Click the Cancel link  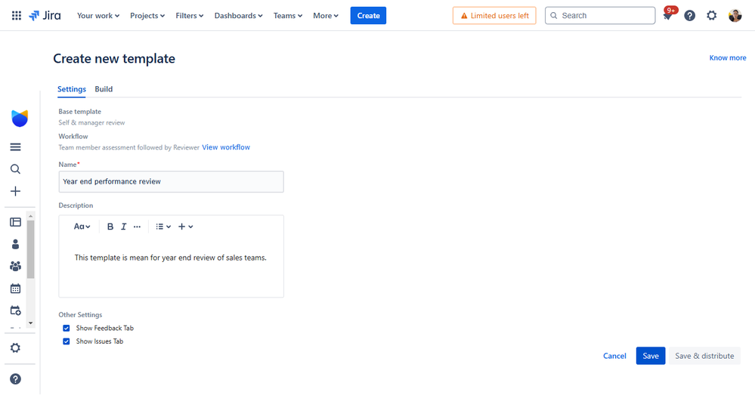coord(614,356)
